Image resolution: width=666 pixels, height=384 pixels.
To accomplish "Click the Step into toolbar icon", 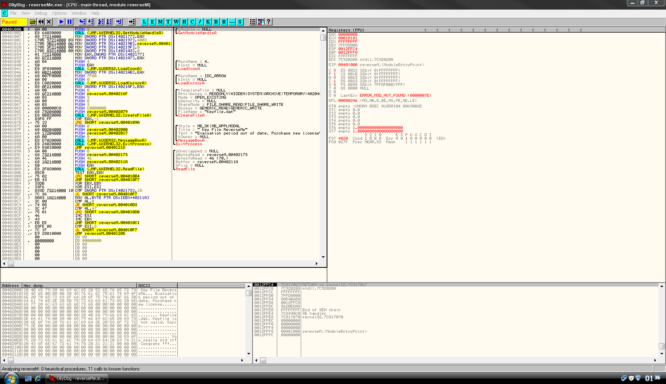I will [x=82, y=22].
